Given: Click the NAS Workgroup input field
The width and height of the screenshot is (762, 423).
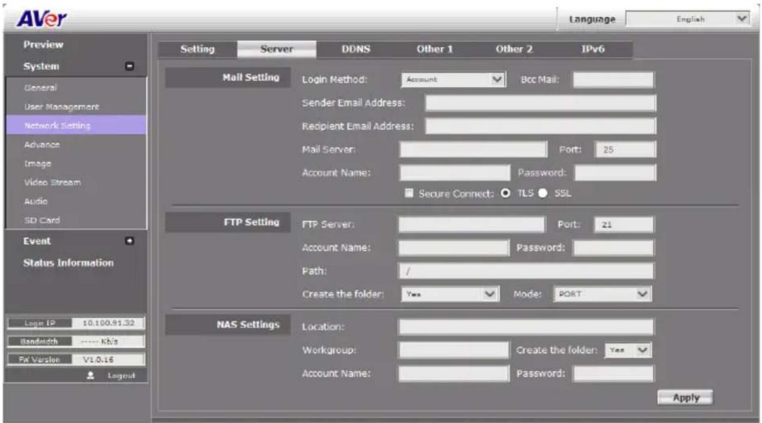Looking at the screenshot, I should pyautogui.click(x=453, y=350).
